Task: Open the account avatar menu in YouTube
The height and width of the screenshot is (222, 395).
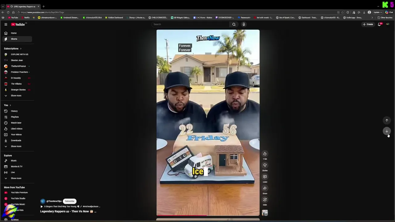Action: point(388,24)
